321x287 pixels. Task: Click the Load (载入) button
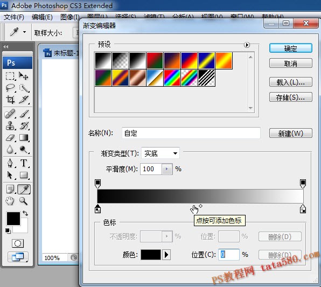point(291,82)
